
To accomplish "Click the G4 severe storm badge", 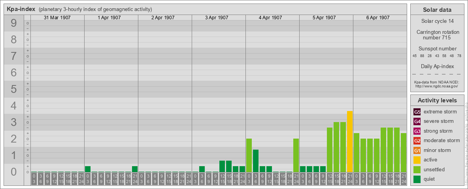I will [x=417, y=122].
